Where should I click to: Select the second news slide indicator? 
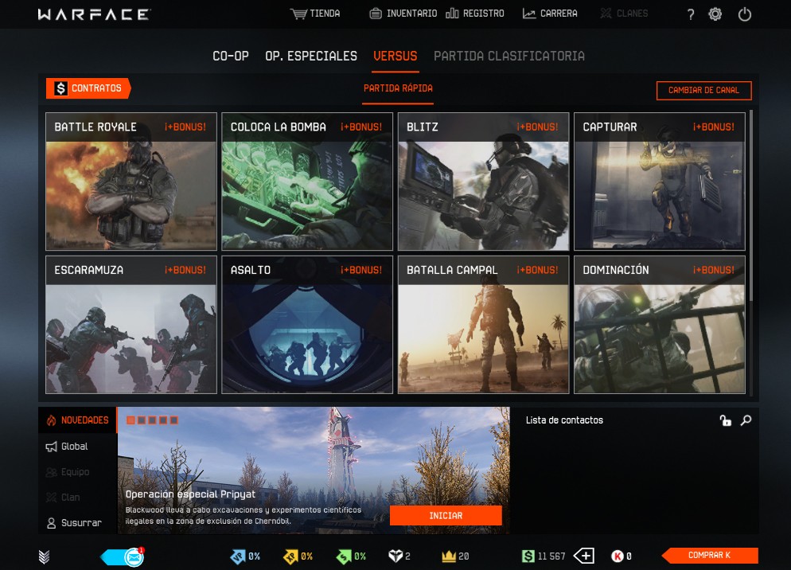(142, 420)
